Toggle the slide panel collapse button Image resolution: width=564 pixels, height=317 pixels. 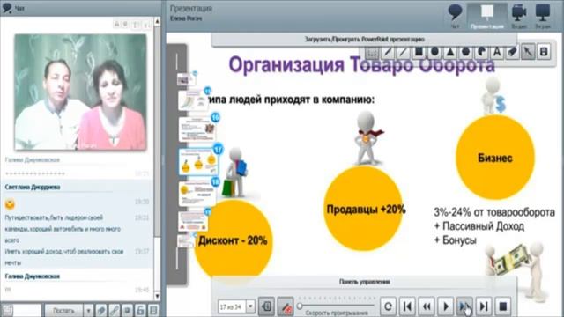(266, 306)
